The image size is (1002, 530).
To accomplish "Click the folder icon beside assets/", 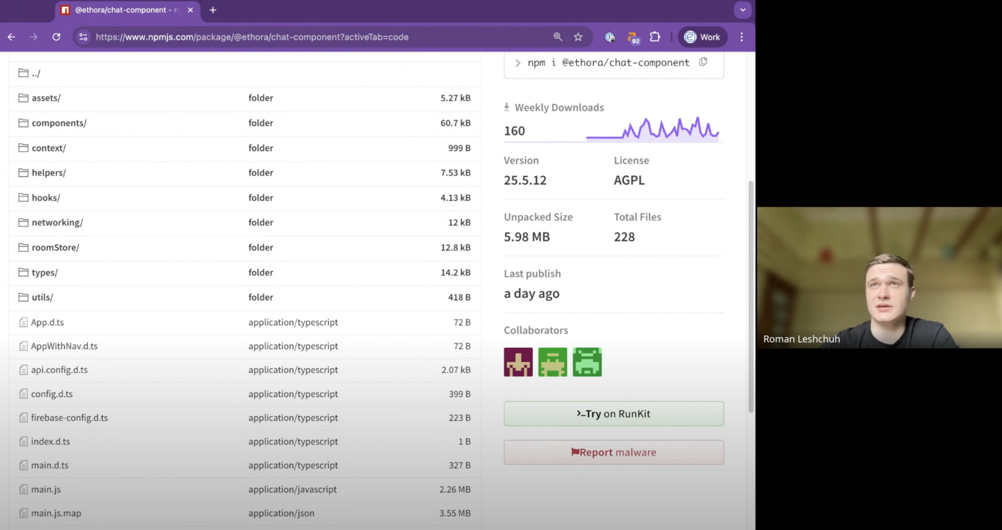I will pyautogui.click(x=23, y=98).
